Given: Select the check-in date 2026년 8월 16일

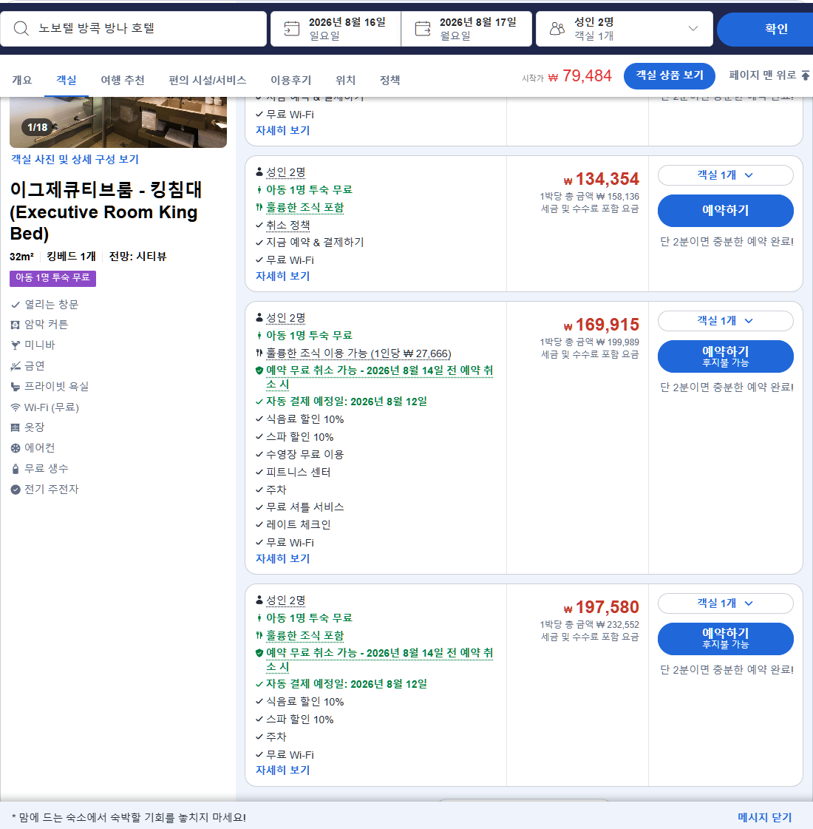Looking at the screenshot, I should coord(336,29).
